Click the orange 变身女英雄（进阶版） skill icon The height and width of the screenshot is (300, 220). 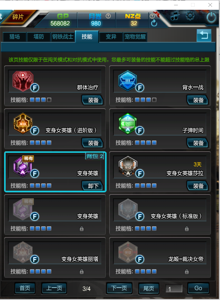(23, 123)
